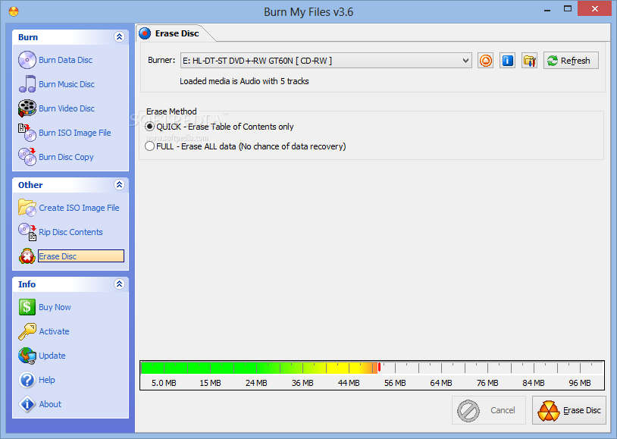Image resolution: width=617 pixels, height=439 pixels.
Task: Click the burner settings tool icon
Action: [529, 61]
